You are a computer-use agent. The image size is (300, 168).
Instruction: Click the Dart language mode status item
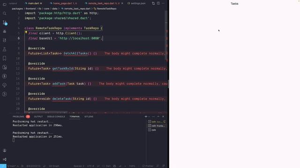(106, 166)
